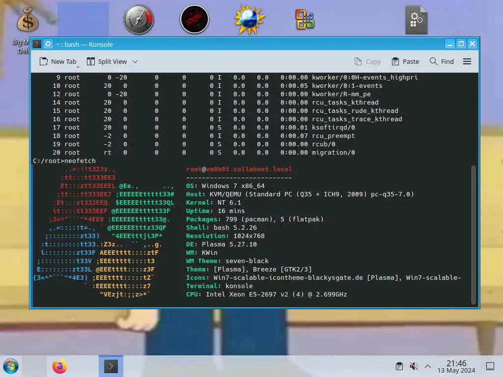Click the Konsole terminal scrollbar
Viewport: 503px width, 377px height.
[474, 235]
